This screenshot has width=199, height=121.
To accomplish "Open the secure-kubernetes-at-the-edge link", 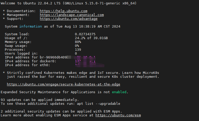I will [63, 84].
